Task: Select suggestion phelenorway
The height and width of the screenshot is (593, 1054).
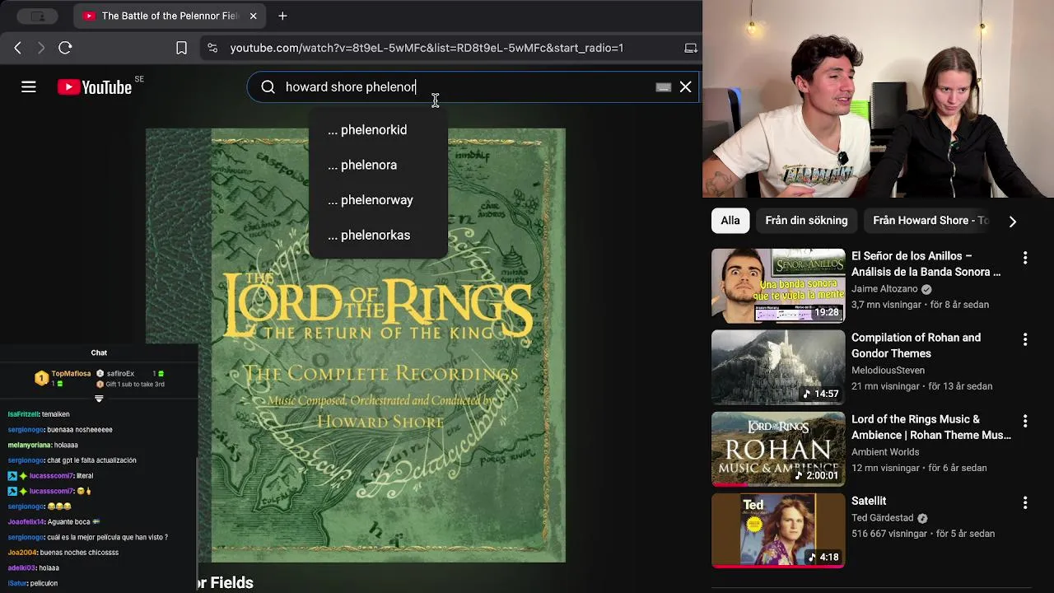Action: 378,200
